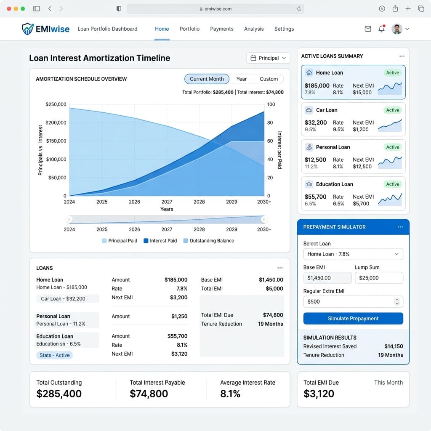Click the Personal Loan icon
The height and width of the screenshot is (431, 431).
click(309, 147)
